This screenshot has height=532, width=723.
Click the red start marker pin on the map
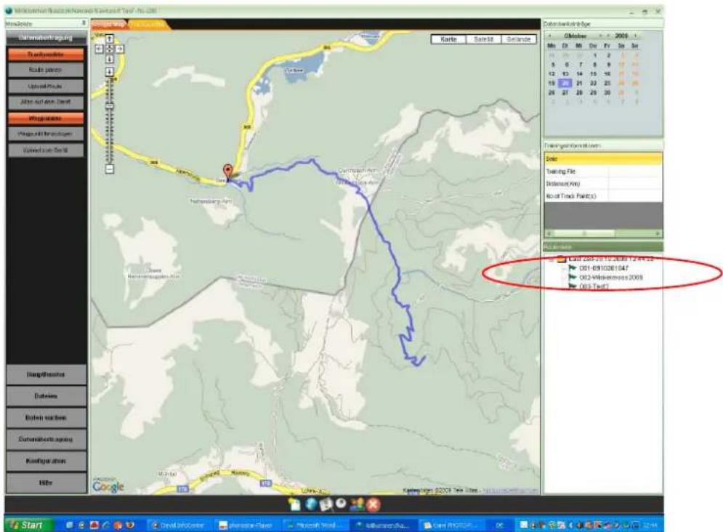pyautogui.click(x=227, y=171)
